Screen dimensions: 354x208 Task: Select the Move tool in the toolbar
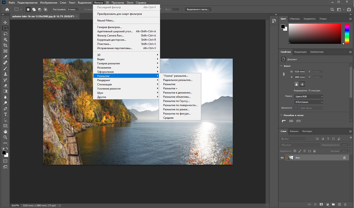[x=5, y=22]
